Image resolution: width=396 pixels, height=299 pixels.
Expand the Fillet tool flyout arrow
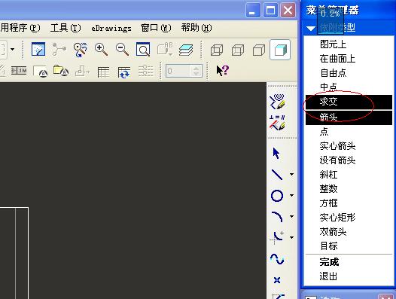pyautogui.click(x=291, y=237)
